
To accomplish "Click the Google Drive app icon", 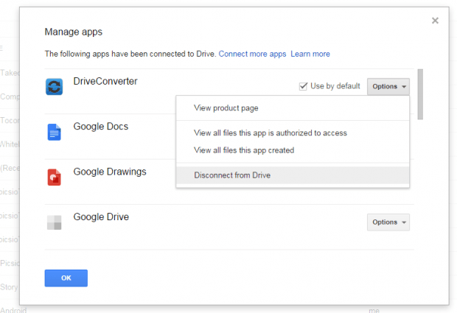I will [x=55, y=222].
